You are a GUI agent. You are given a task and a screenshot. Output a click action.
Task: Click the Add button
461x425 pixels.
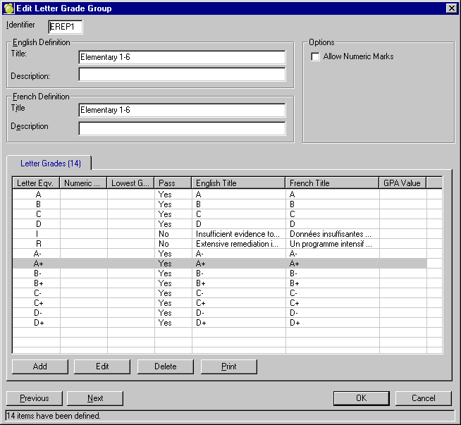pyautogui.click(x=40, y=367)
